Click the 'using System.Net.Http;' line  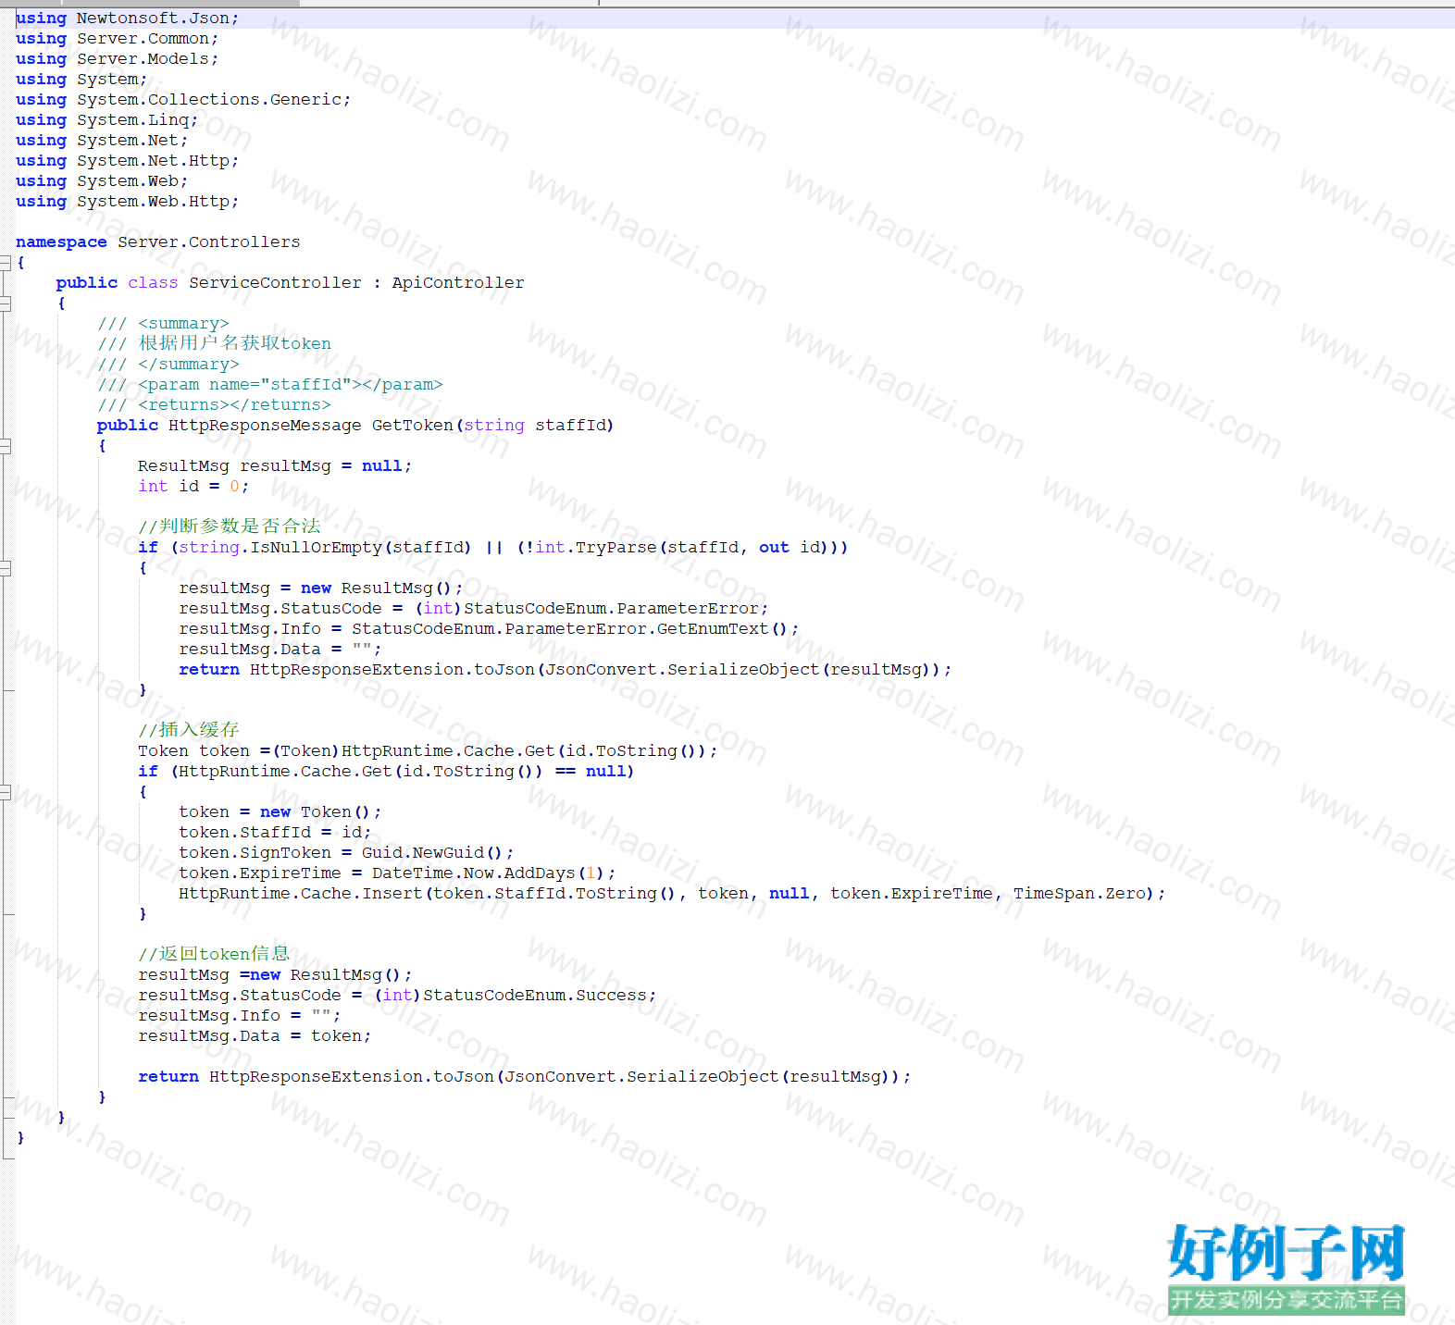pyautogui.click(x=127, y=160)
